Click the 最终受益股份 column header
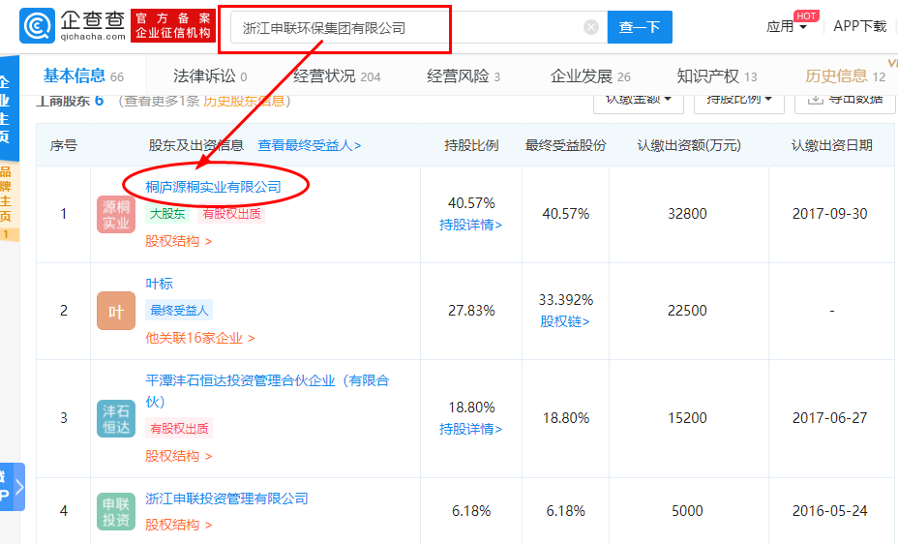Viewport: 898px width, 544px height. click(565, 145)
